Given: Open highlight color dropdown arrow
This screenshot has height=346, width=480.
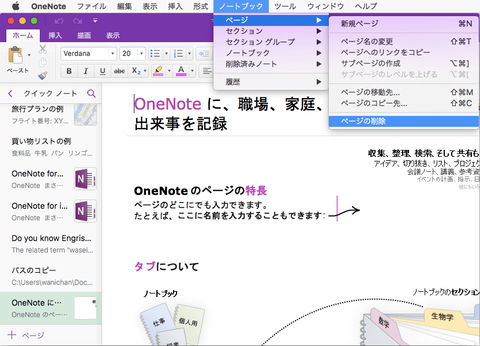Looking at the screenshot, I should [x=169, y=71].
